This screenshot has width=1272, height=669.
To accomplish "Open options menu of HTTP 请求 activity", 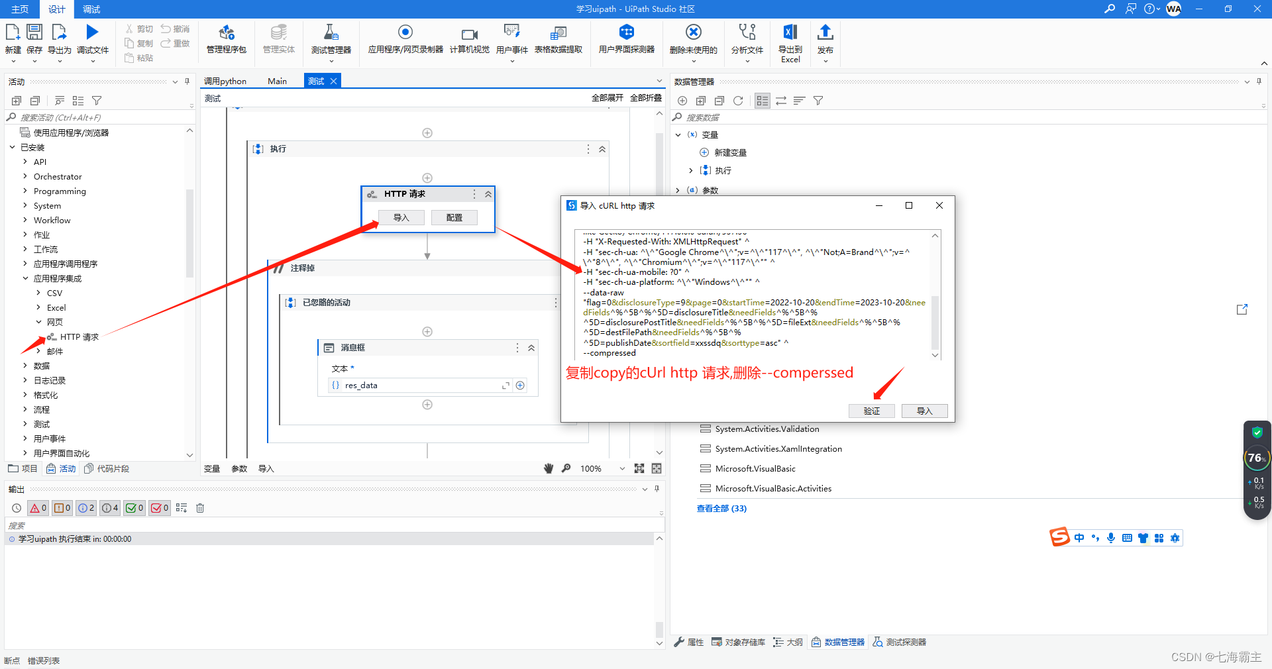I will [474, 194].
